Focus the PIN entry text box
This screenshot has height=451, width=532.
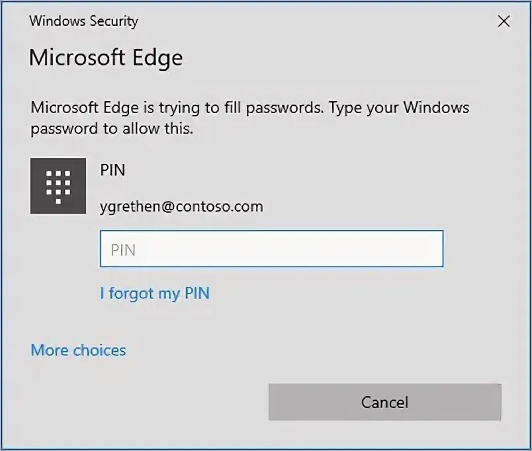(271, 249)
